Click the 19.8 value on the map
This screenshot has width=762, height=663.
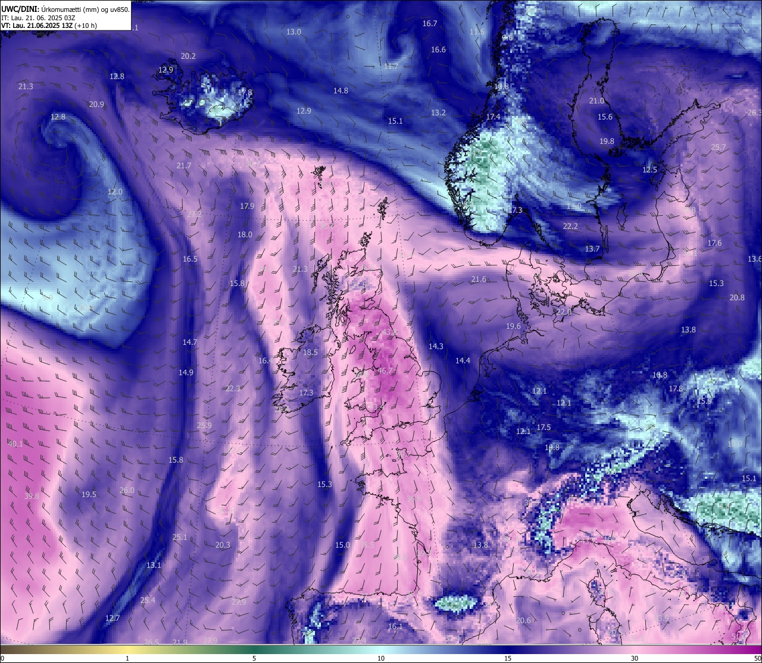607,141
